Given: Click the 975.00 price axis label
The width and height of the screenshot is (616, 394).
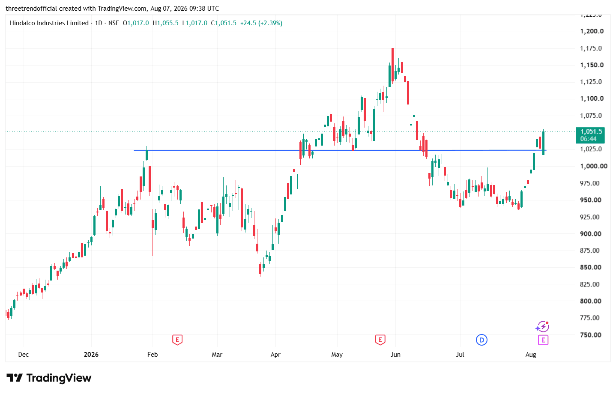Looking at the screenshot, I should click(x=591, y=183).
